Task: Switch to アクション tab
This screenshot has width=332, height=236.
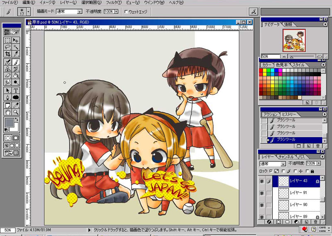Action: click(271, 114)
